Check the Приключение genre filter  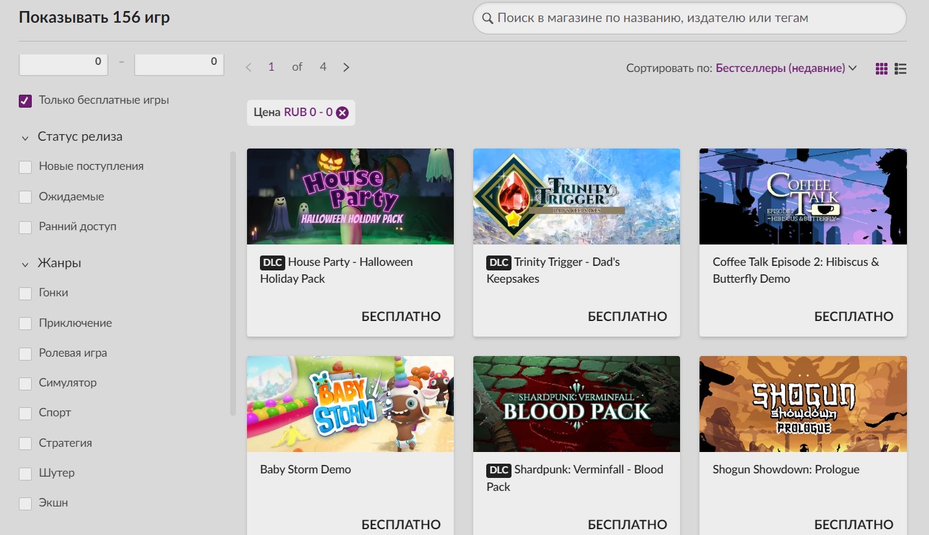coord(25,323)
